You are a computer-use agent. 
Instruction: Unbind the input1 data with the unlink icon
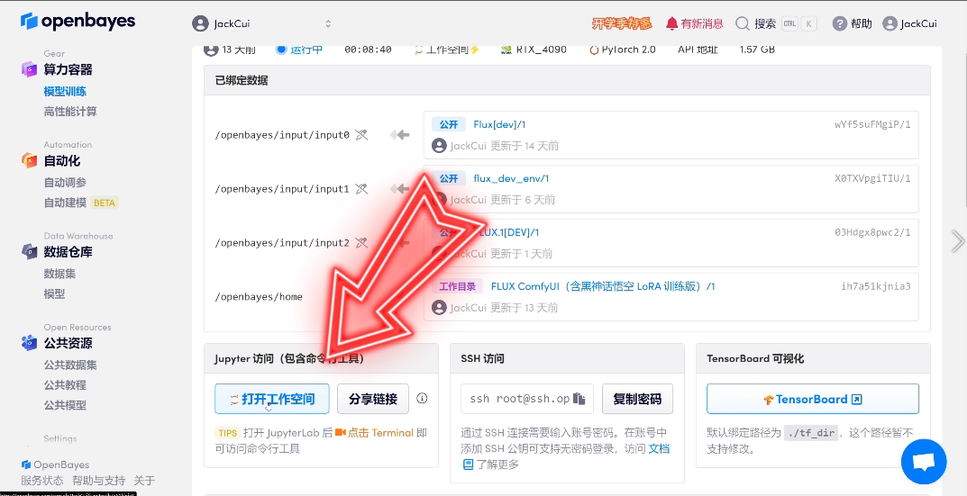pos(361,188)
